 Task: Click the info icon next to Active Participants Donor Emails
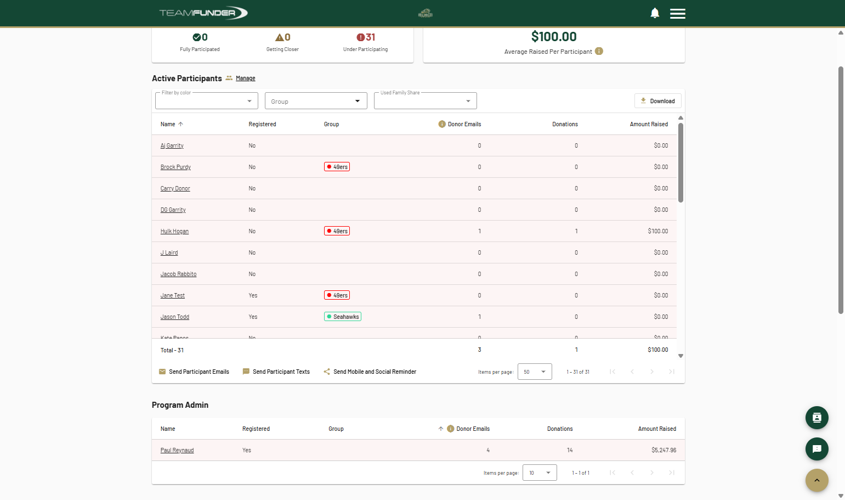point(442,124)
